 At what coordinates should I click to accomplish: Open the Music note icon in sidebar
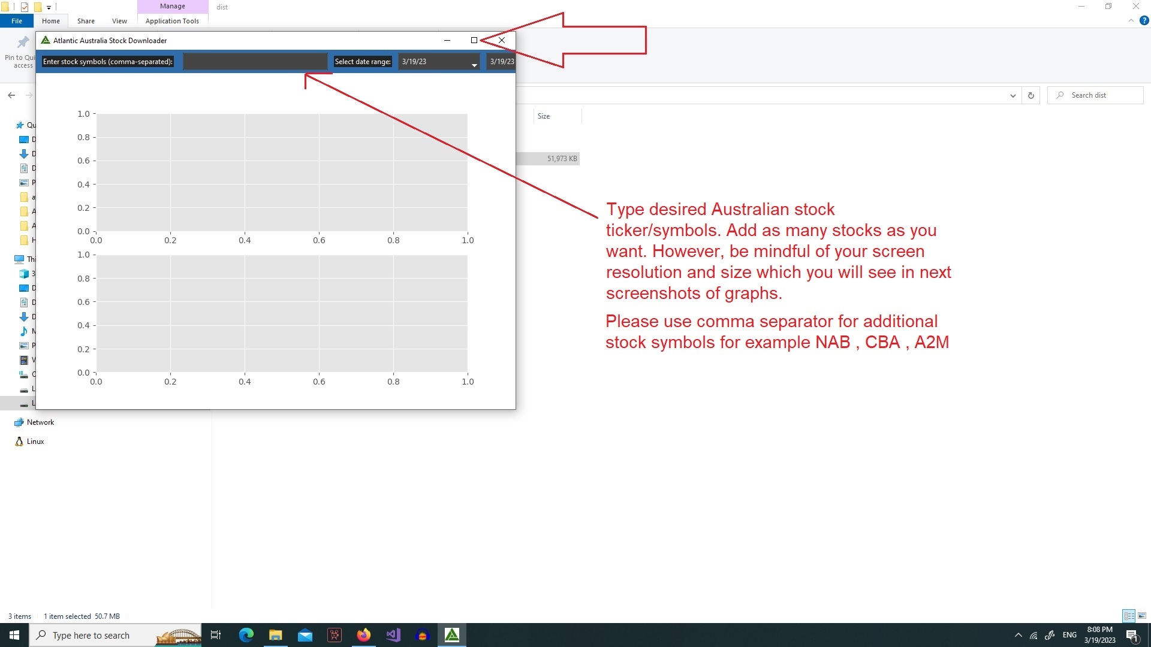(x=24, y=331)
